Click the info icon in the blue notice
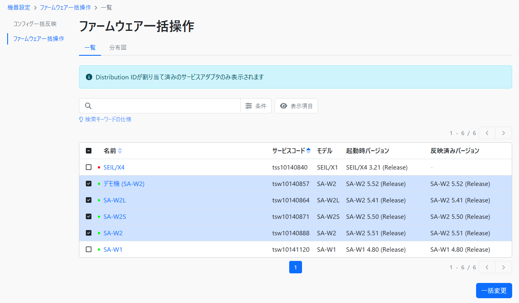 pos(89,77)
